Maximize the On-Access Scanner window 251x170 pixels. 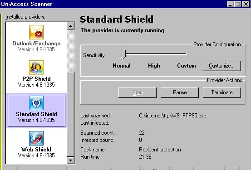point(238,4)
